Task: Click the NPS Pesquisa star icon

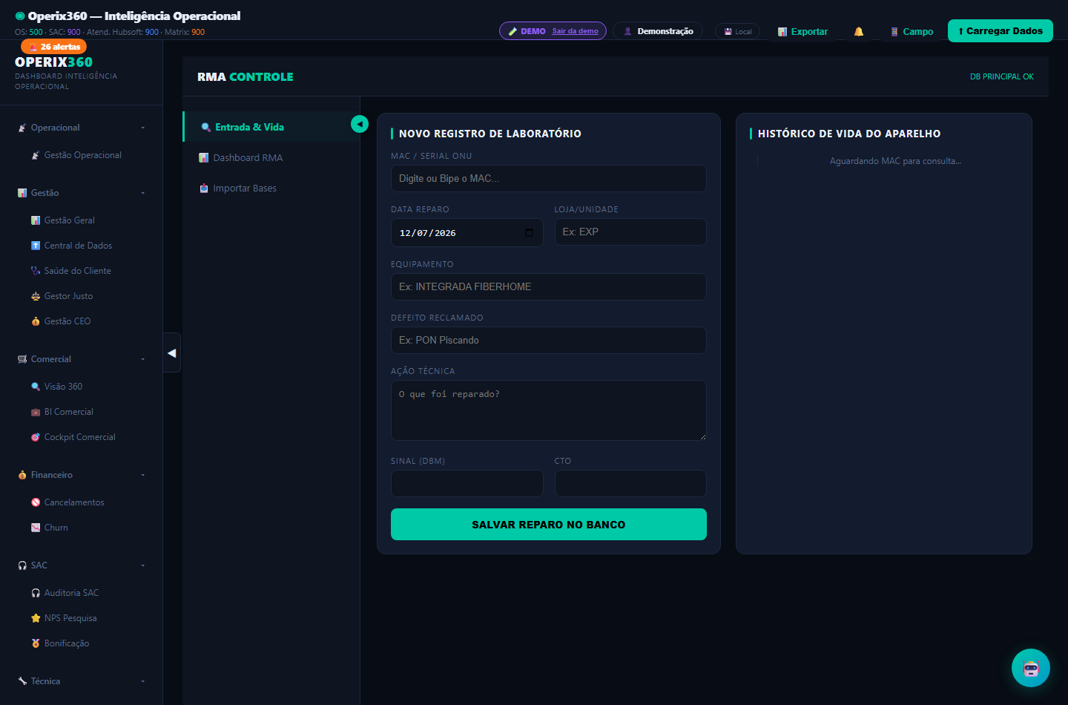Action: tap(36, 618)
